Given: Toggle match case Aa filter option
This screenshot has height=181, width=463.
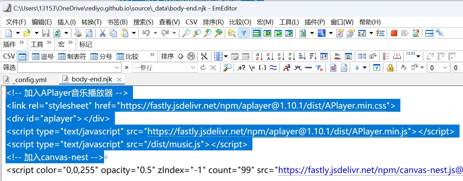Looking at the screenshot, I should (287, 68).
